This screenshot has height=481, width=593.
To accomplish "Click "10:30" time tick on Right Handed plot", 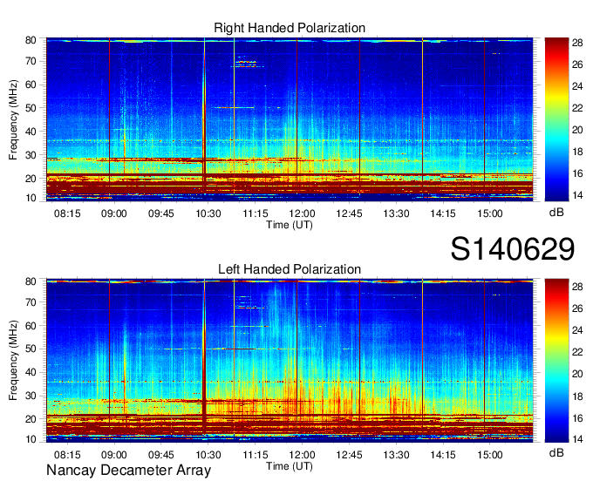I will (x=208, y=213).
